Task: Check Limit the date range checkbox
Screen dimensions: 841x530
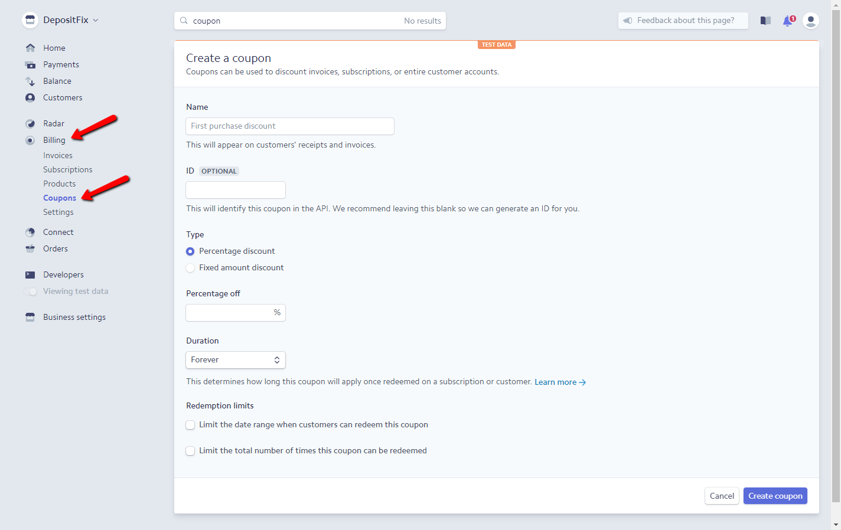Action: click(x=190, y=425)
